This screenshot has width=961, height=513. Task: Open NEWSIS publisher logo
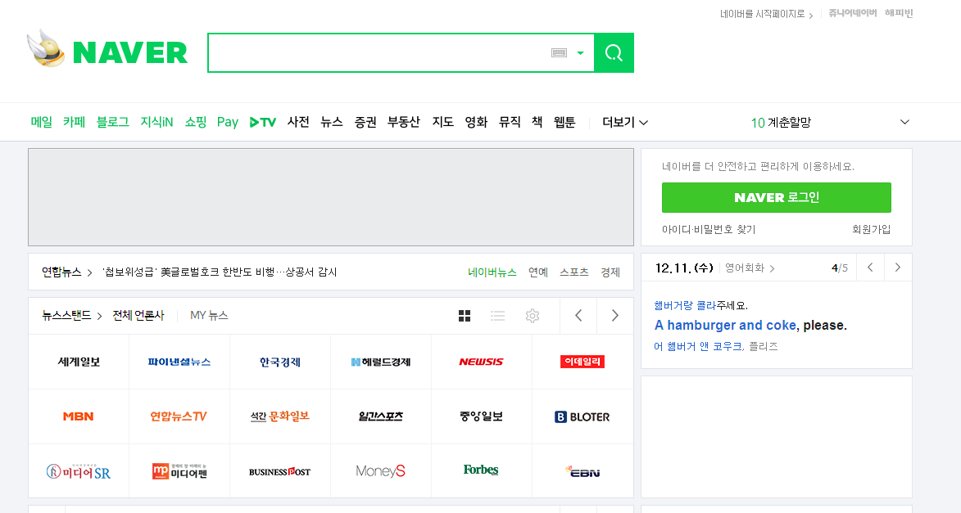click(481, 362)
